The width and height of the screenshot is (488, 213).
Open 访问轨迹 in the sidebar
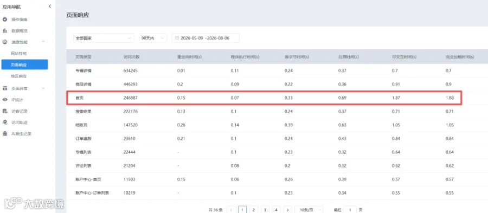(20, 122)
